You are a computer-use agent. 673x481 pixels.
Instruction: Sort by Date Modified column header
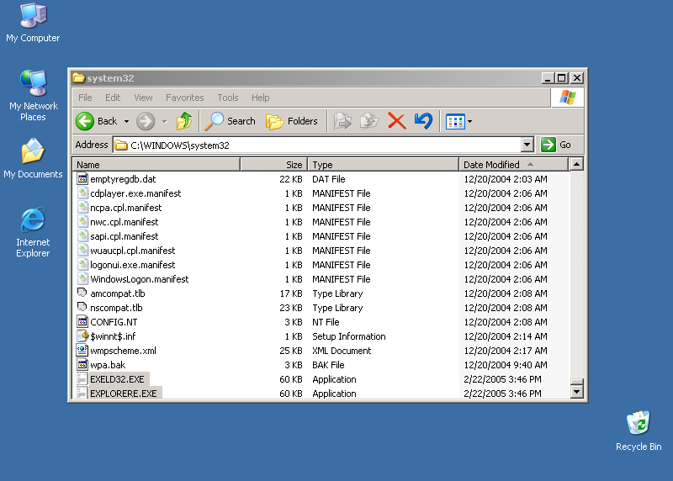(514, 164)
